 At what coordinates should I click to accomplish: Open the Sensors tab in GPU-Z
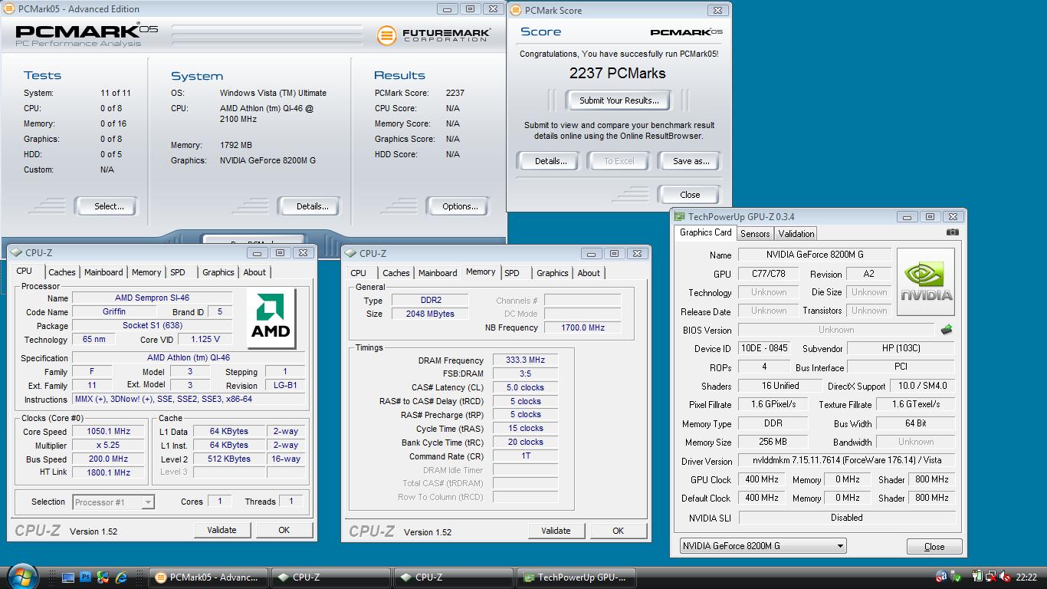(x=755, y=233)
